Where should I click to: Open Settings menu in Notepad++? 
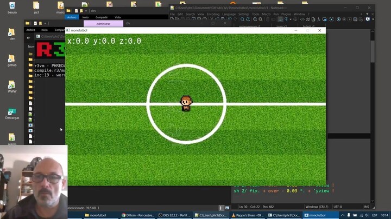(244, 14)
